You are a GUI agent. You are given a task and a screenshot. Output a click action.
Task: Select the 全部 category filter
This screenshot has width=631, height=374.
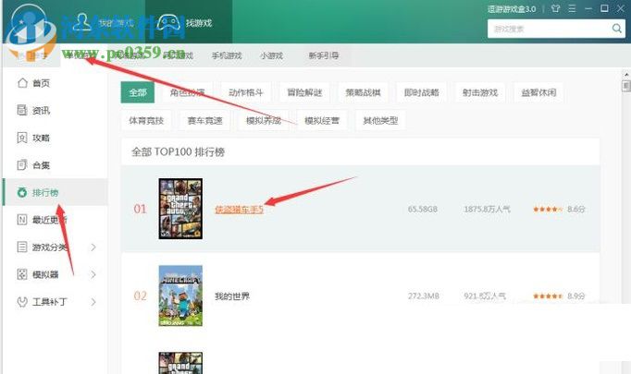[x=138, y=92]
